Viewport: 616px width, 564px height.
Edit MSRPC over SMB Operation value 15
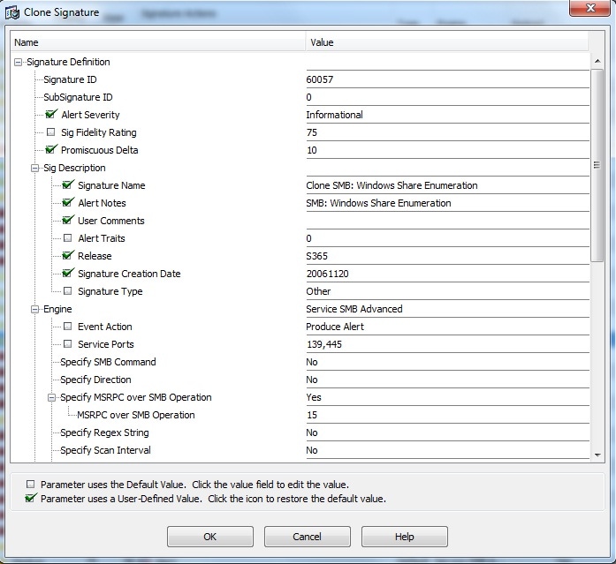(447, 415)
